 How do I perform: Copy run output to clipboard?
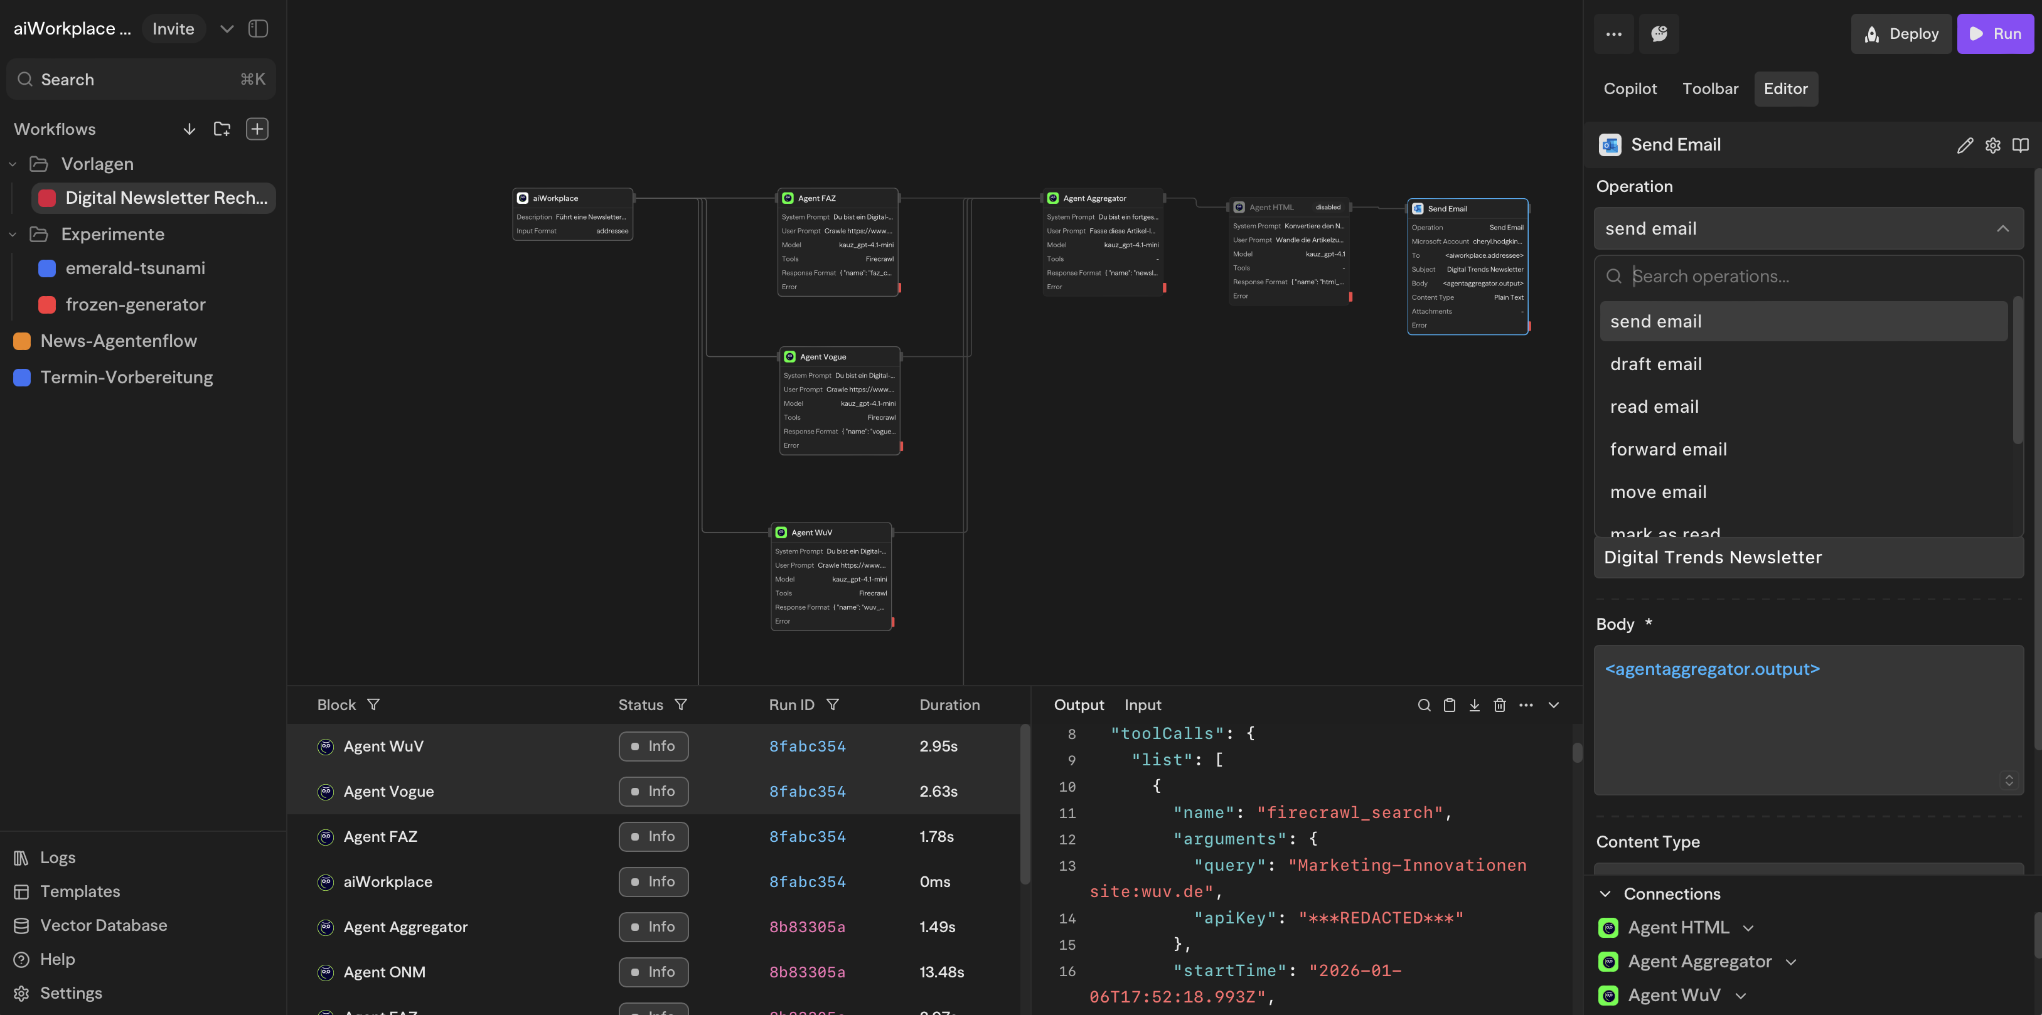[x=1450, y=704]
